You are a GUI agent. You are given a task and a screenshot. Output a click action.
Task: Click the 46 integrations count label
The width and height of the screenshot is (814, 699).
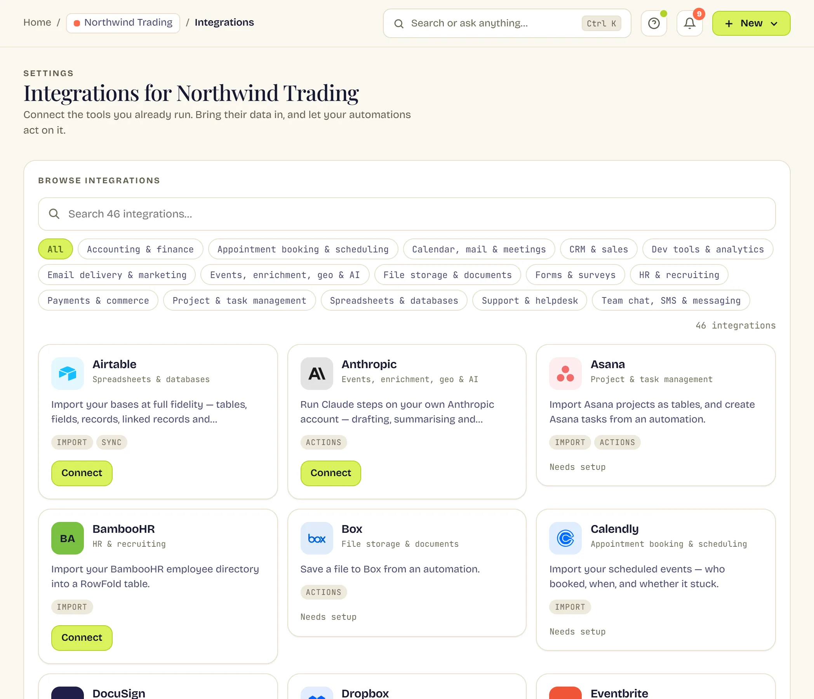click(x=736, y=325)
